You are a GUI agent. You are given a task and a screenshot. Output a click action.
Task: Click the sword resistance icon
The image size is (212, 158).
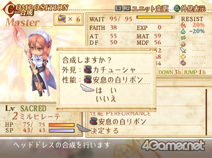tap(183, 50)
